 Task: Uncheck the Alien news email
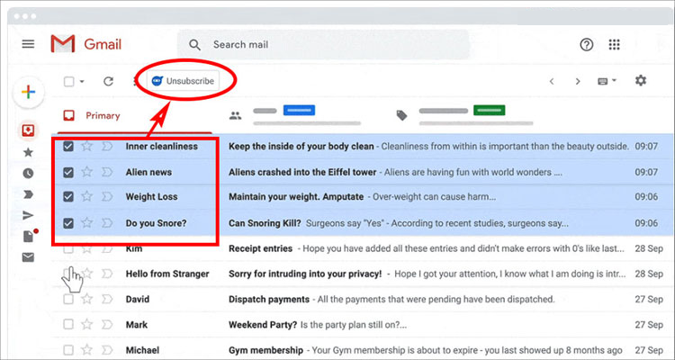[x=68, y=172]
